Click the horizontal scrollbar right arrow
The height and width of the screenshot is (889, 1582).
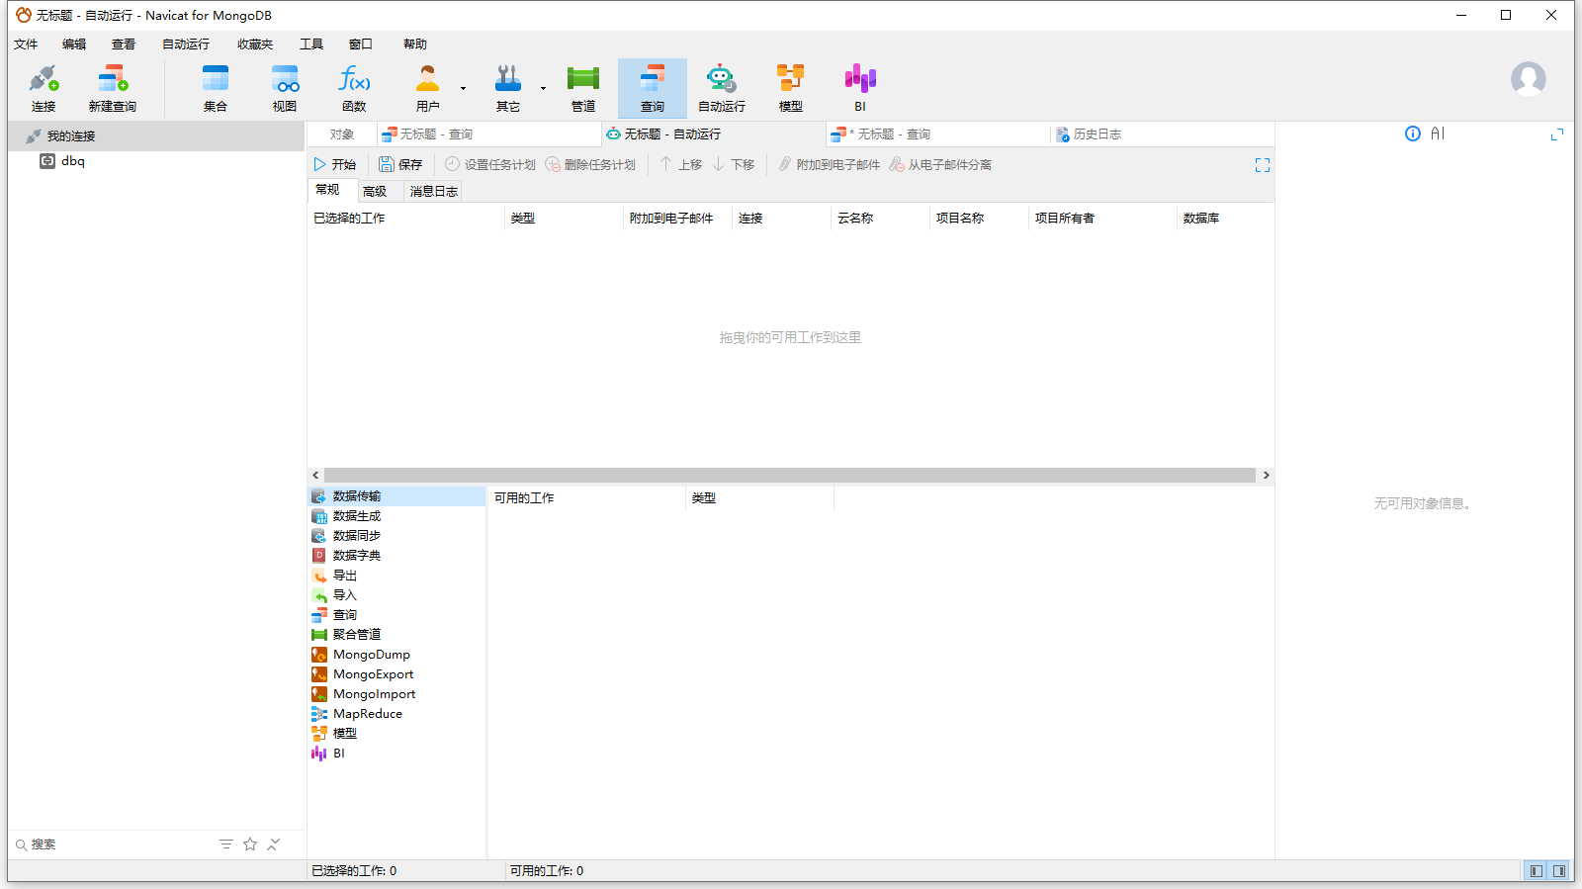1266,476
